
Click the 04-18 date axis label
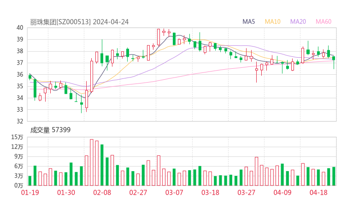pos(318,192)
